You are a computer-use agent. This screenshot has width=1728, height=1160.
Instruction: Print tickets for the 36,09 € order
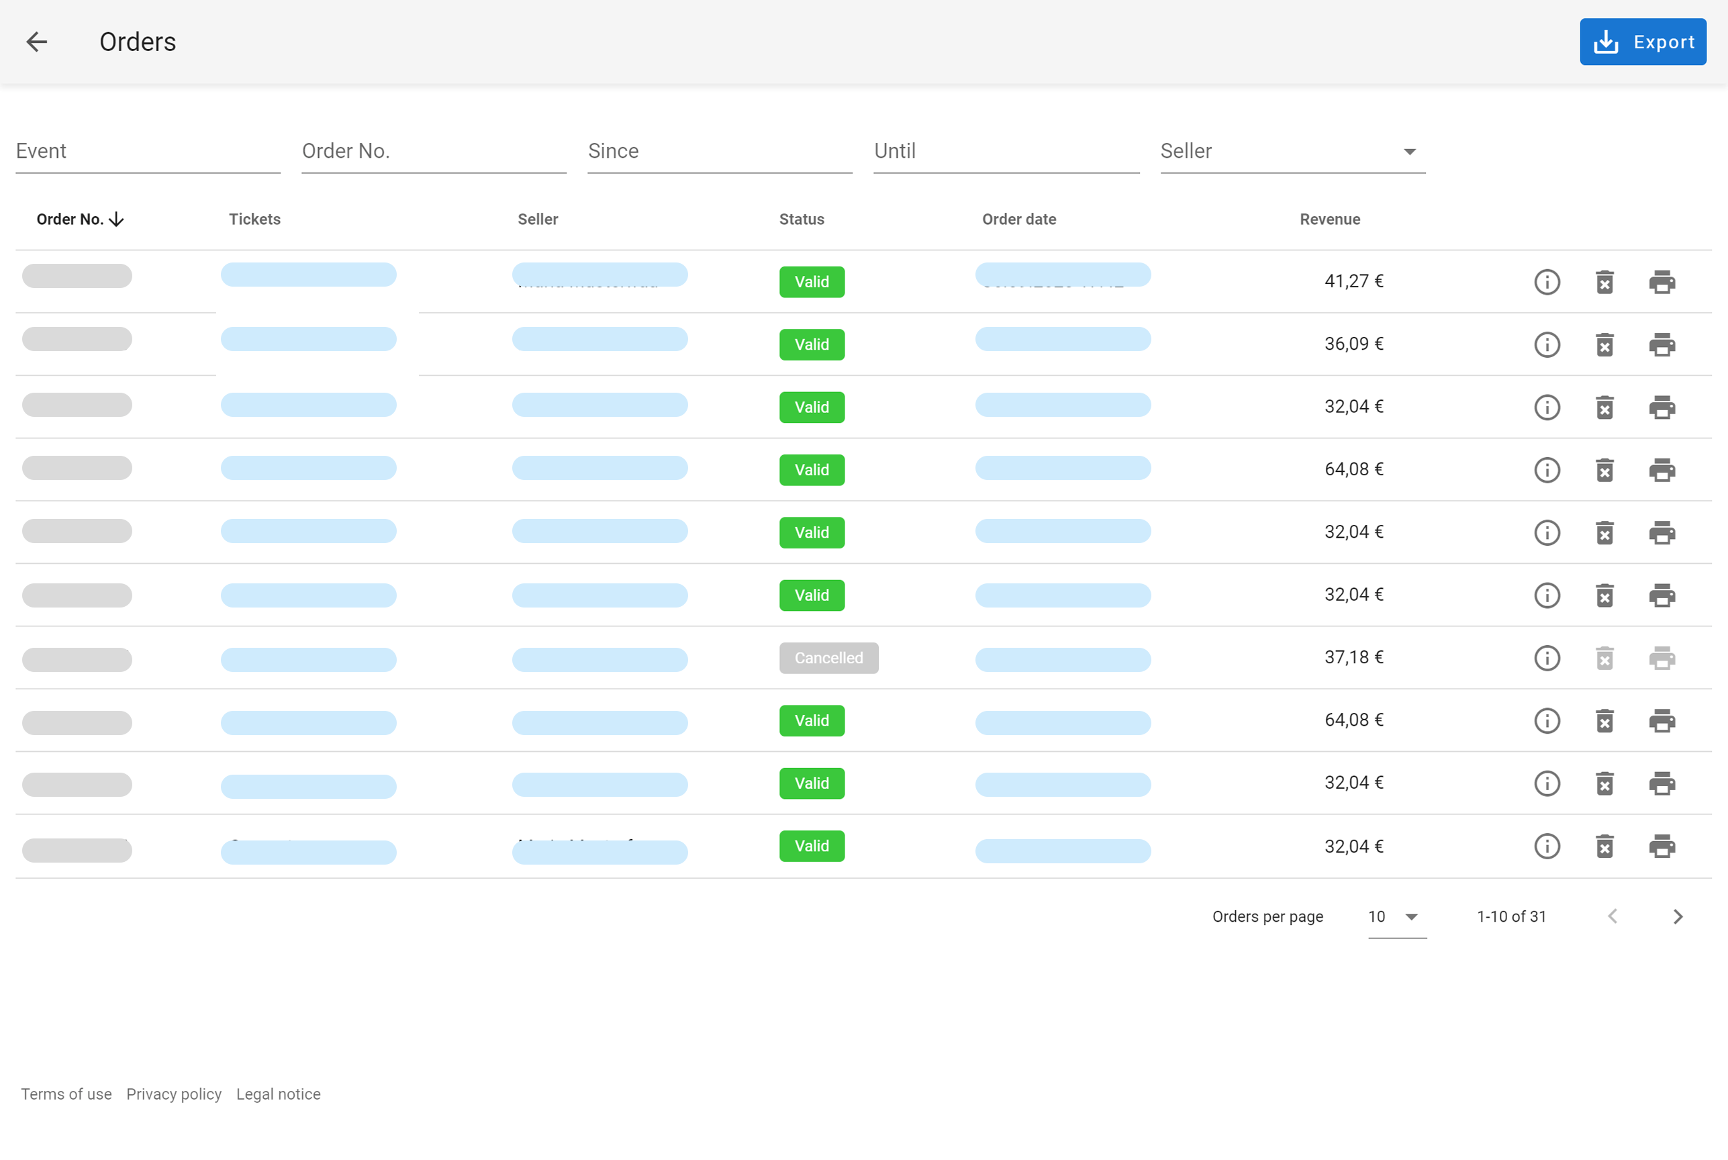coord(1664,344)
